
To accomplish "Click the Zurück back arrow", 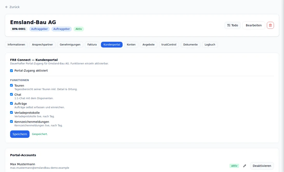I will tap(6, 7).
